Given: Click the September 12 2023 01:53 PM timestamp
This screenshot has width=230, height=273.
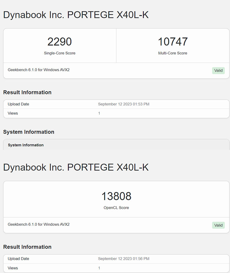Looking at the screenshot, I should click(x=123, y=104).
